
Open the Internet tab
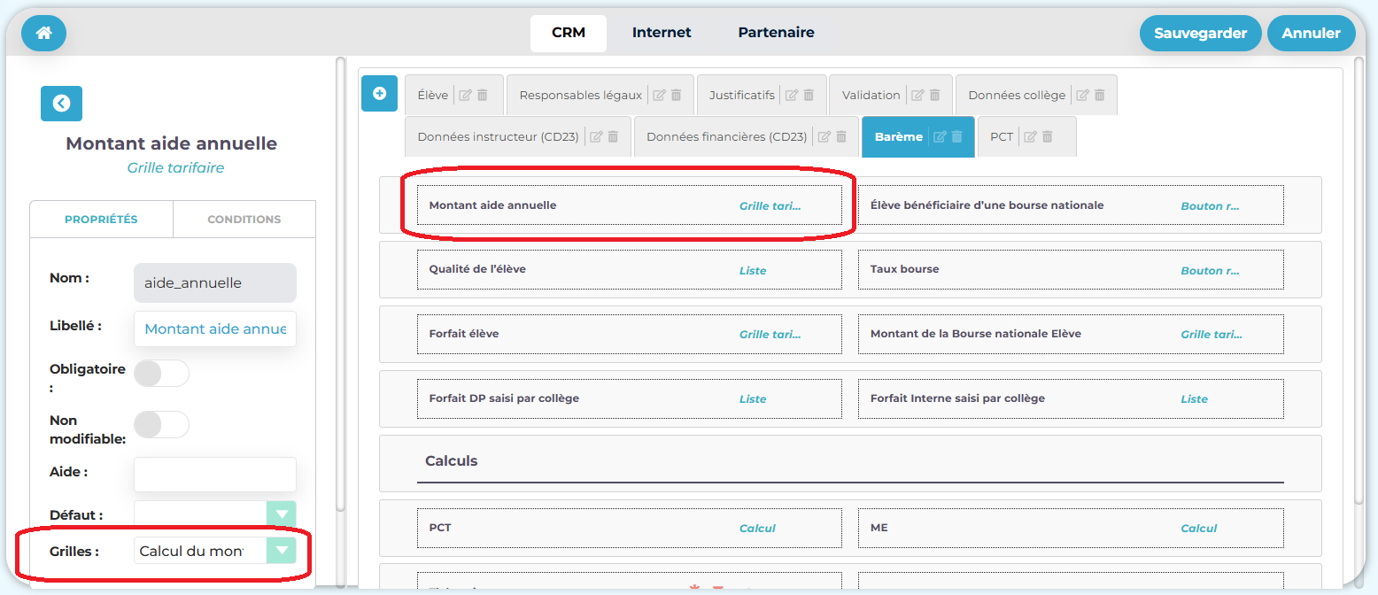[662, 33]
